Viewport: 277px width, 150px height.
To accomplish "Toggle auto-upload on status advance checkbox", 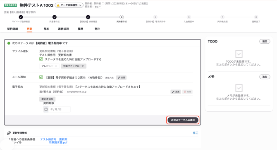I will [x=41, y=59].
